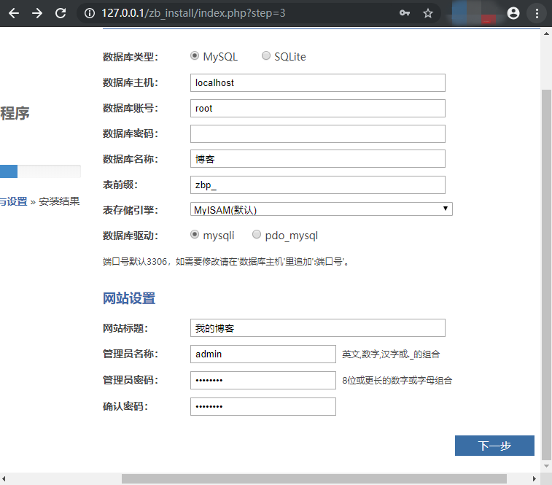Click the 数据库主机 label
The height and width of the screenshot is (485, 552).
pos(131,82)
